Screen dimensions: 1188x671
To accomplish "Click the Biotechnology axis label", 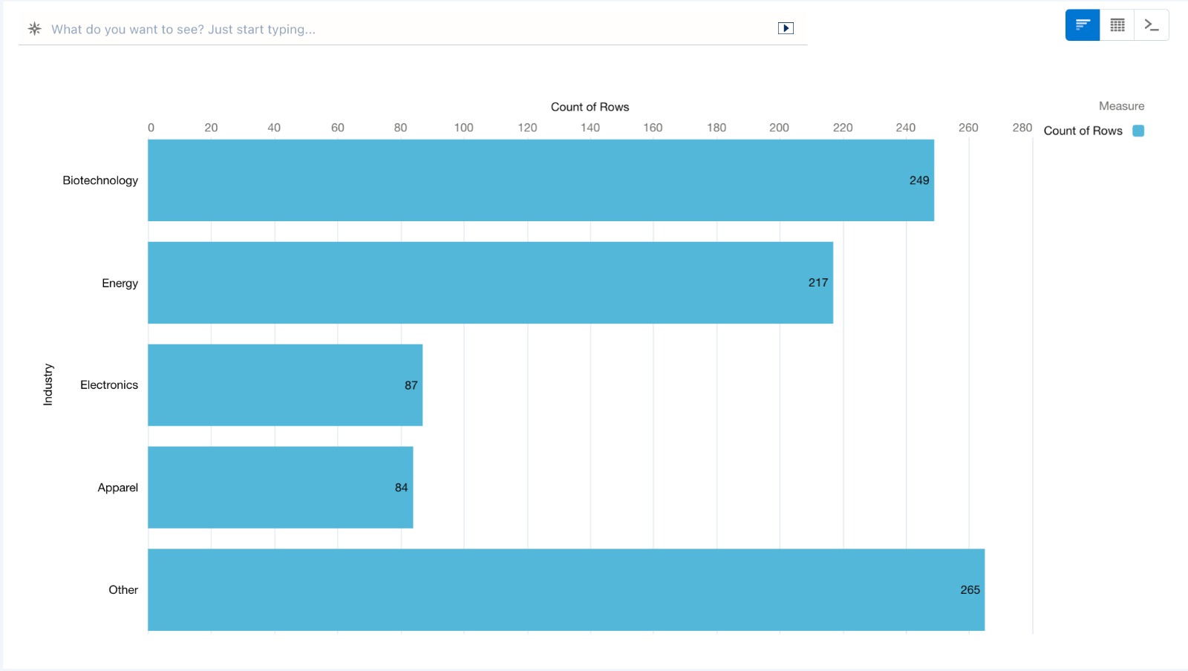I will [x=100, y=180].
